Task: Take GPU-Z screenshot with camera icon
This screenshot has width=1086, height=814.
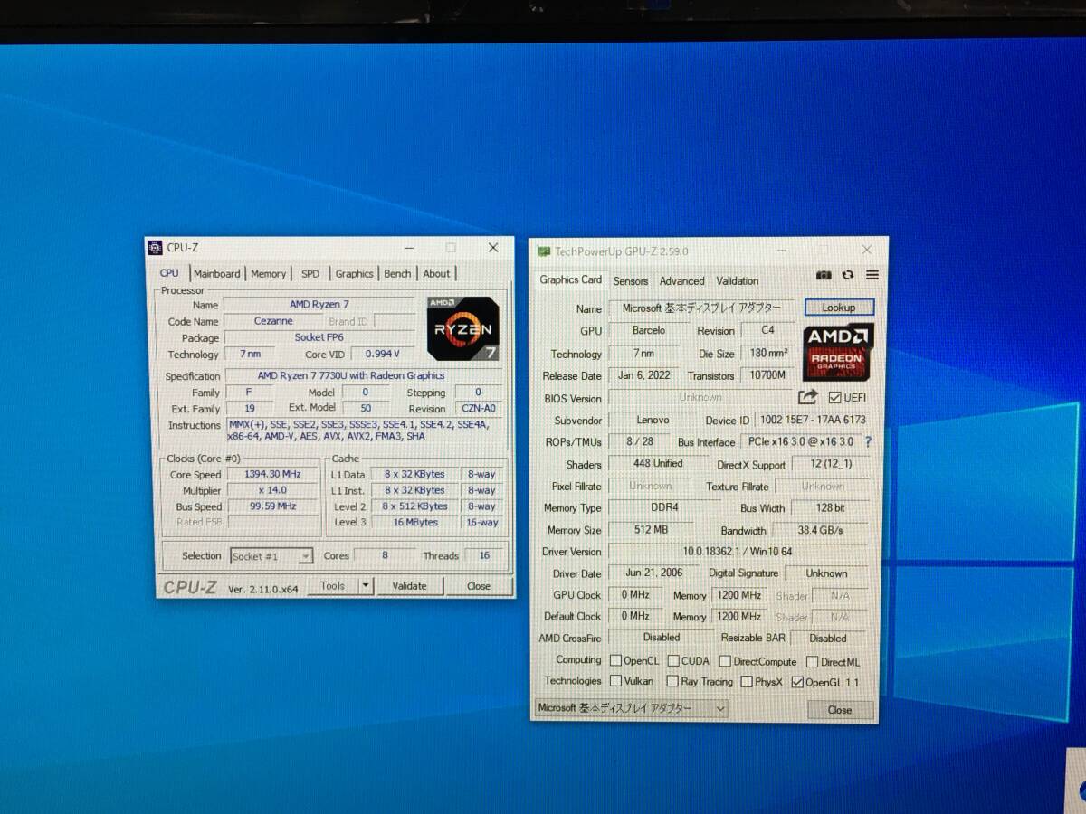Action: coord(824,275)
